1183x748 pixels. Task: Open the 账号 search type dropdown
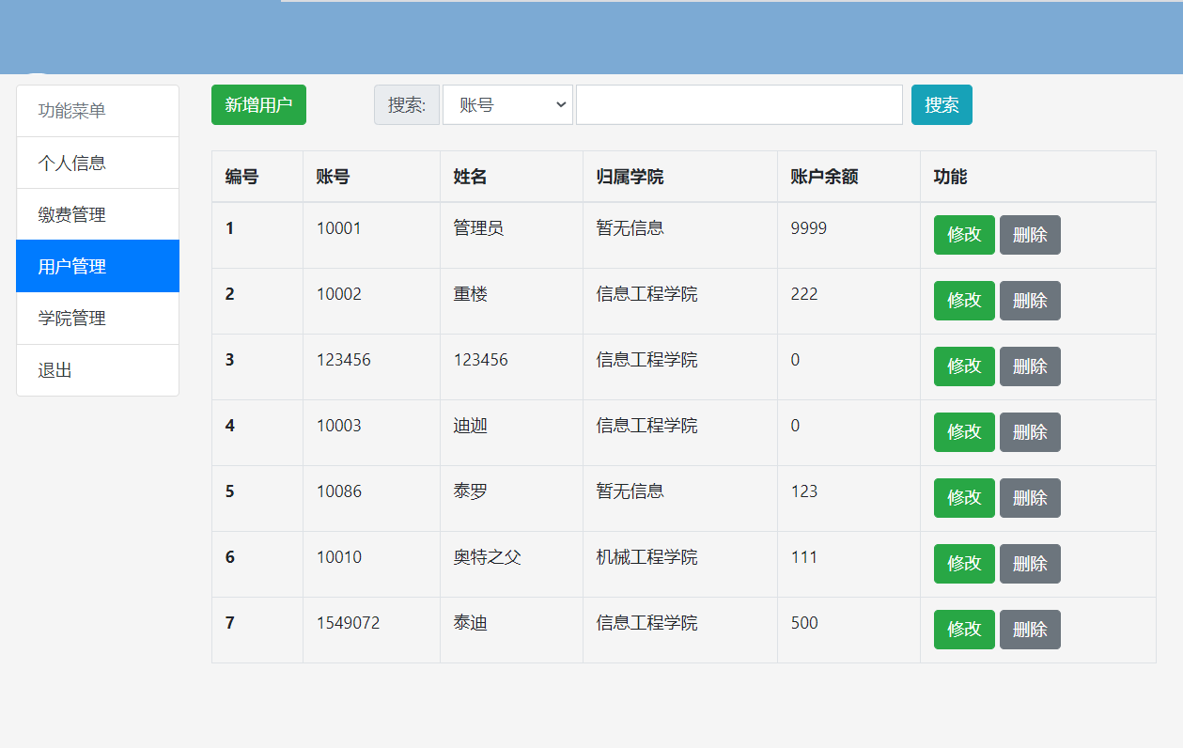[507, 104]
